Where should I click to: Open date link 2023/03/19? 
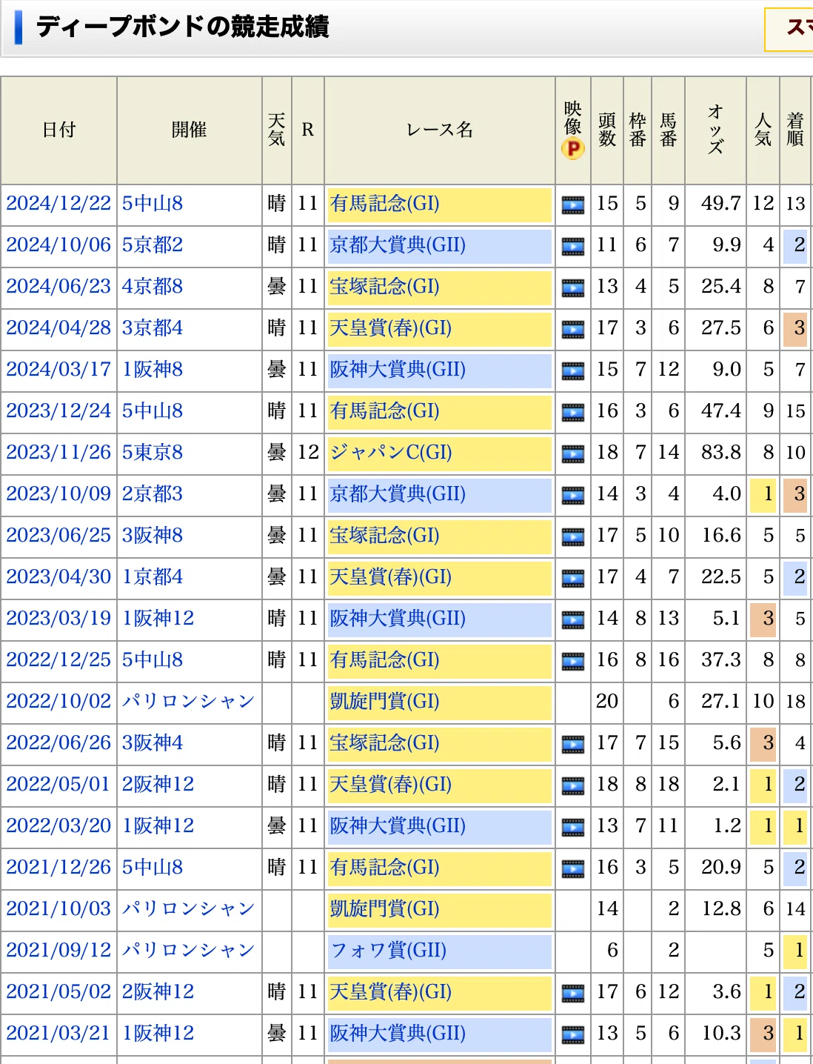click(58, 619)
